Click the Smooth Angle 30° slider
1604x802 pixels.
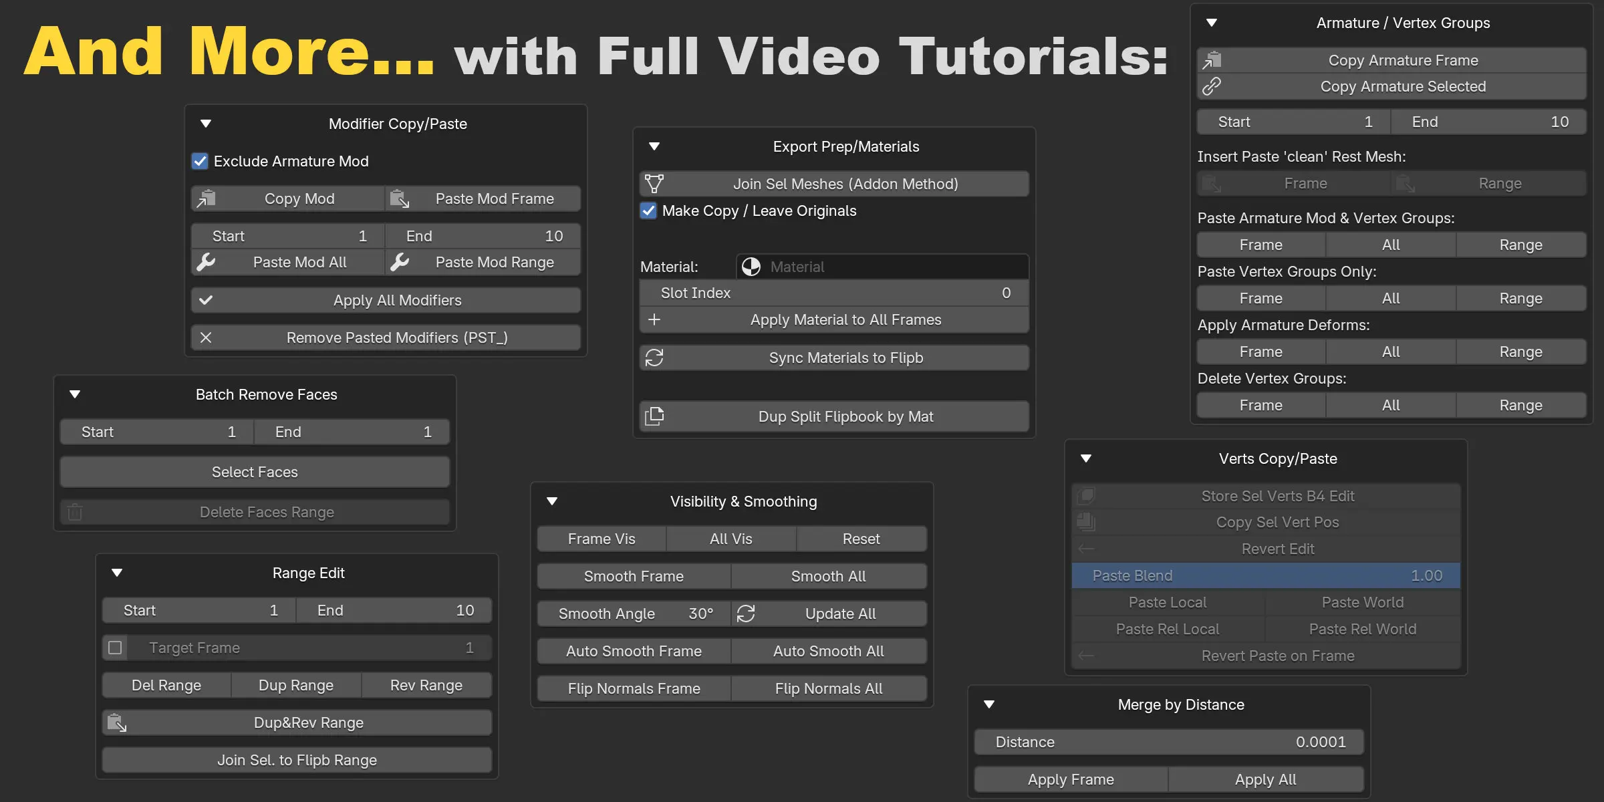click(634, 614)
